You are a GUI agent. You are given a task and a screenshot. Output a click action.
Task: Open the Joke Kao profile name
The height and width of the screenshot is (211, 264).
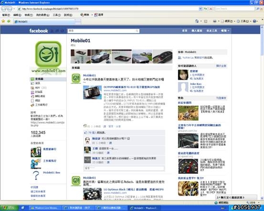click(196, 84)
